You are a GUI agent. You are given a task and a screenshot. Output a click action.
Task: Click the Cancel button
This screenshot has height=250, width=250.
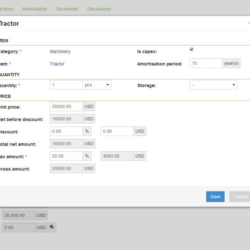(240, 196)
